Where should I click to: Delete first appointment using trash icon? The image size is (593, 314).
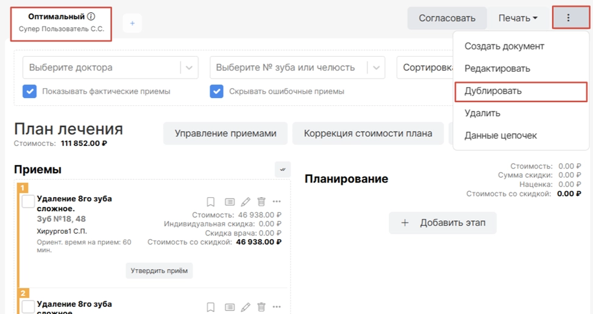tap(261, 202)
